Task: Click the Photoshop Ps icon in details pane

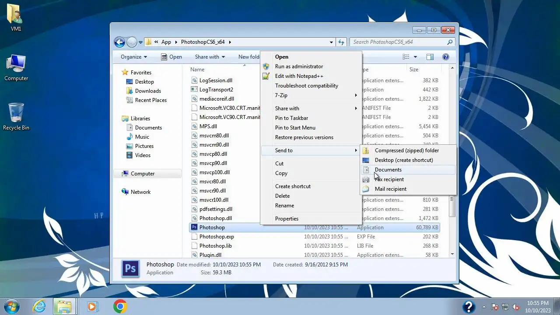Action: [130, 269]
